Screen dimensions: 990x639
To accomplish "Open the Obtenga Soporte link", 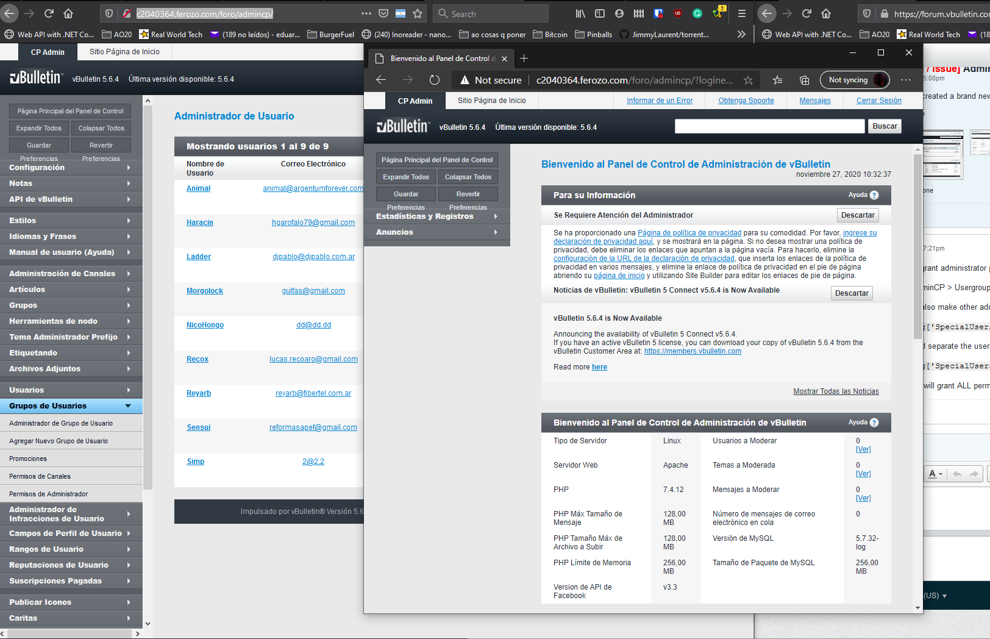I will pos(746,101).
